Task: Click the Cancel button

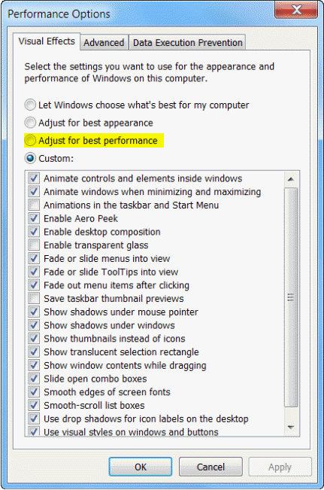Action: pos(210,467)
